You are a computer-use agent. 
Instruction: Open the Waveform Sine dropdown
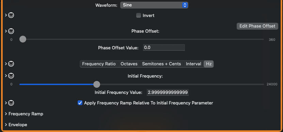pyautogui.click(x=154, y=5)
